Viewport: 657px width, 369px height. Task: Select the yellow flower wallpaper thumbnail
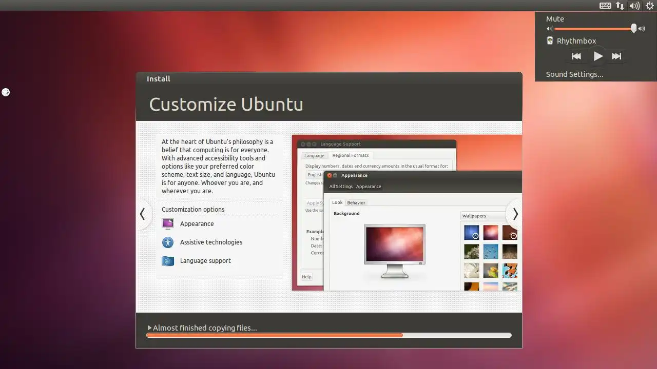pyautogui.click(x=491, y=271)
